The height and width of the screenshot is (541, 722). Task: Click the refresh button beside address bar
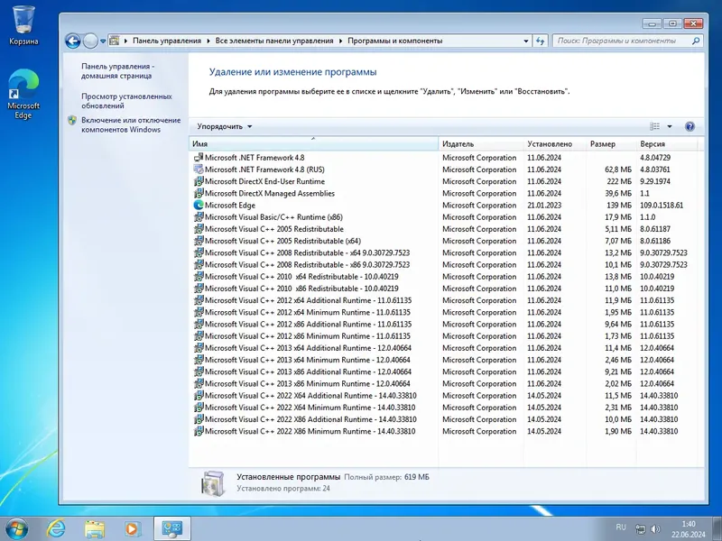click(x=540, y=41)
